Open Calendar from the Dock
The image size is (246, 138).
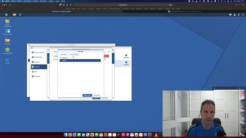[101, 135]
